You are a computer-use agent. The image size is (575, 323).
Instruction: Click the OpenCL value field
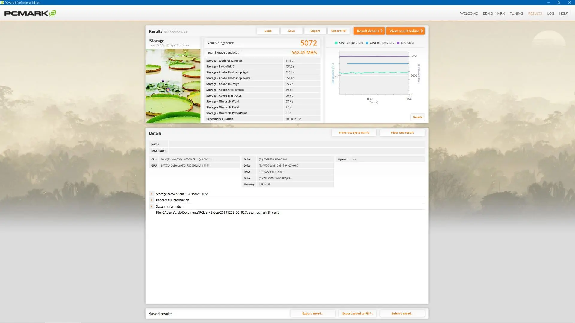tap(388, 159)
